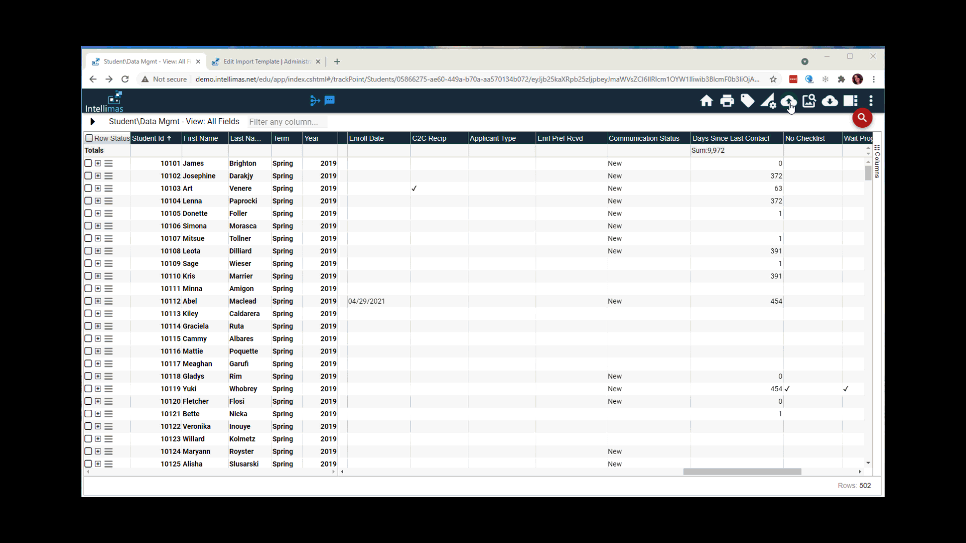Bookmark this page with star icon

click(x=773, y=79)
